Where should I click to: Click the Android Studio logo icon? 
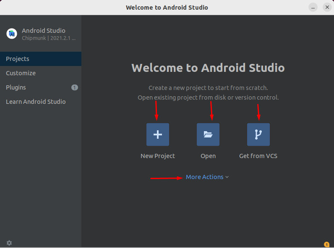coord(12,34)
